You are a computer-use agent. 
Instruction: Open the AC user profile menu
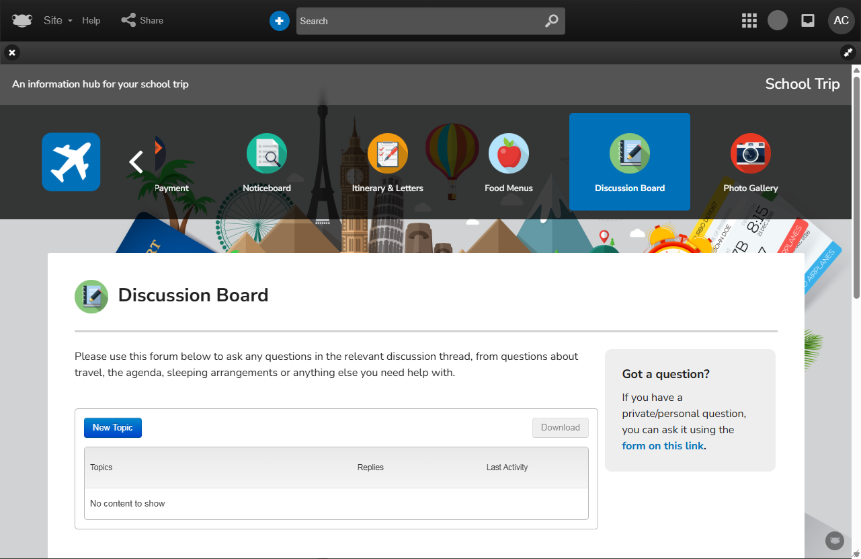(841, 21)
